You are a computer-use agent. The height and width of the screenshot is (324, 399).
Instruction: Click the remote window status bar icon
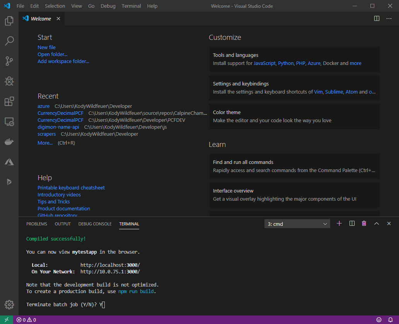coord(7,320)
